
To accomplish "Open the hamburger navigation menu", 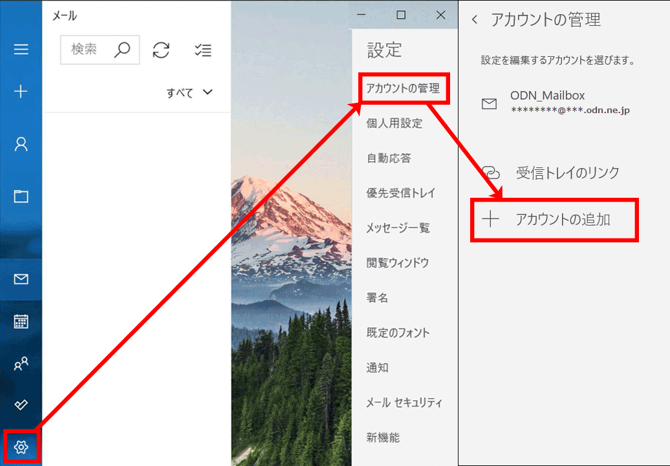I will coord(21,49).
